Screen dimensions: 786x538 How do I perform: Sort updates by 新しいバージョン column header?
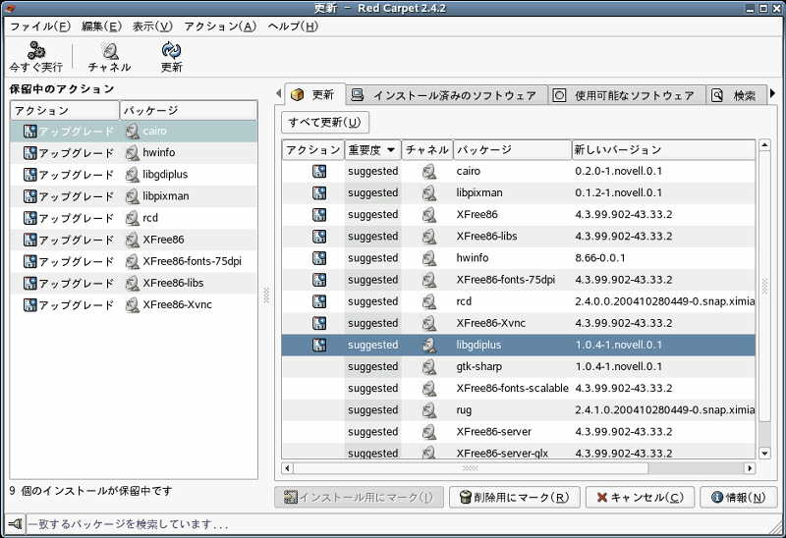663,150
